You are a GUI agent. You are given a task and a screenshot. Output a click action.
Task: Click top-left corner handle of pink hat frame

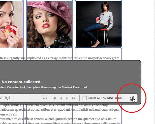(27, 1)
